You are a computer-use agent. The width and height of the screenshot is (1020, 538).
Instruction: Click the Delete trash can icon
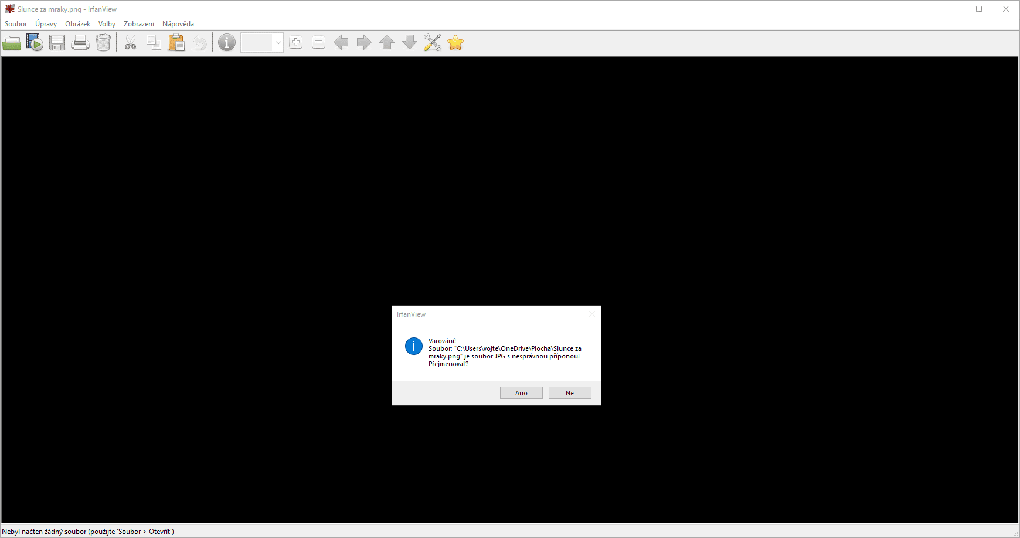click(x=103, y=43)
